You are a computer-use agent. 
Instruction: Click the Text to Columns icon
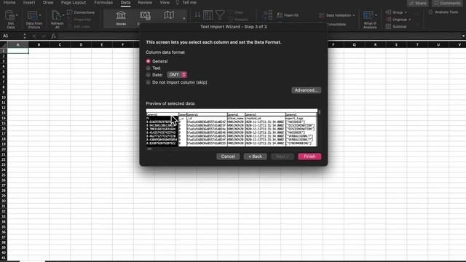pyautogui.click(x=267, y=15)
